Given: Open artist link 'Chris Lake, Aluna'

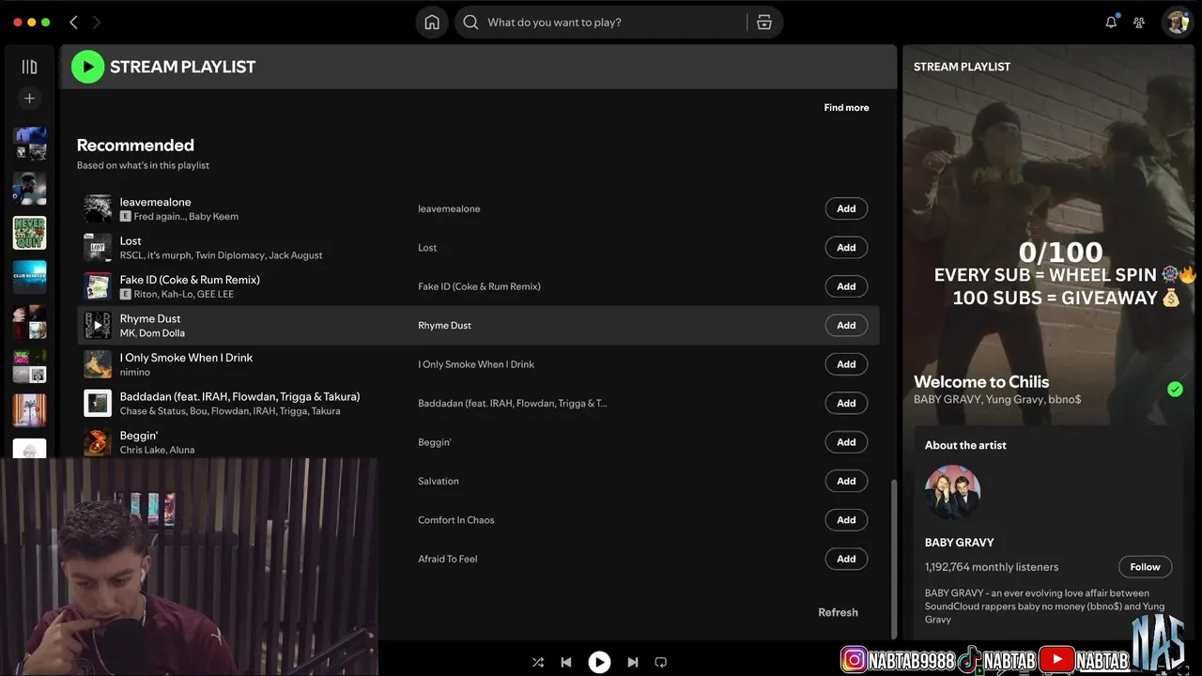Looking at the screenshot, I should [157, 450].
